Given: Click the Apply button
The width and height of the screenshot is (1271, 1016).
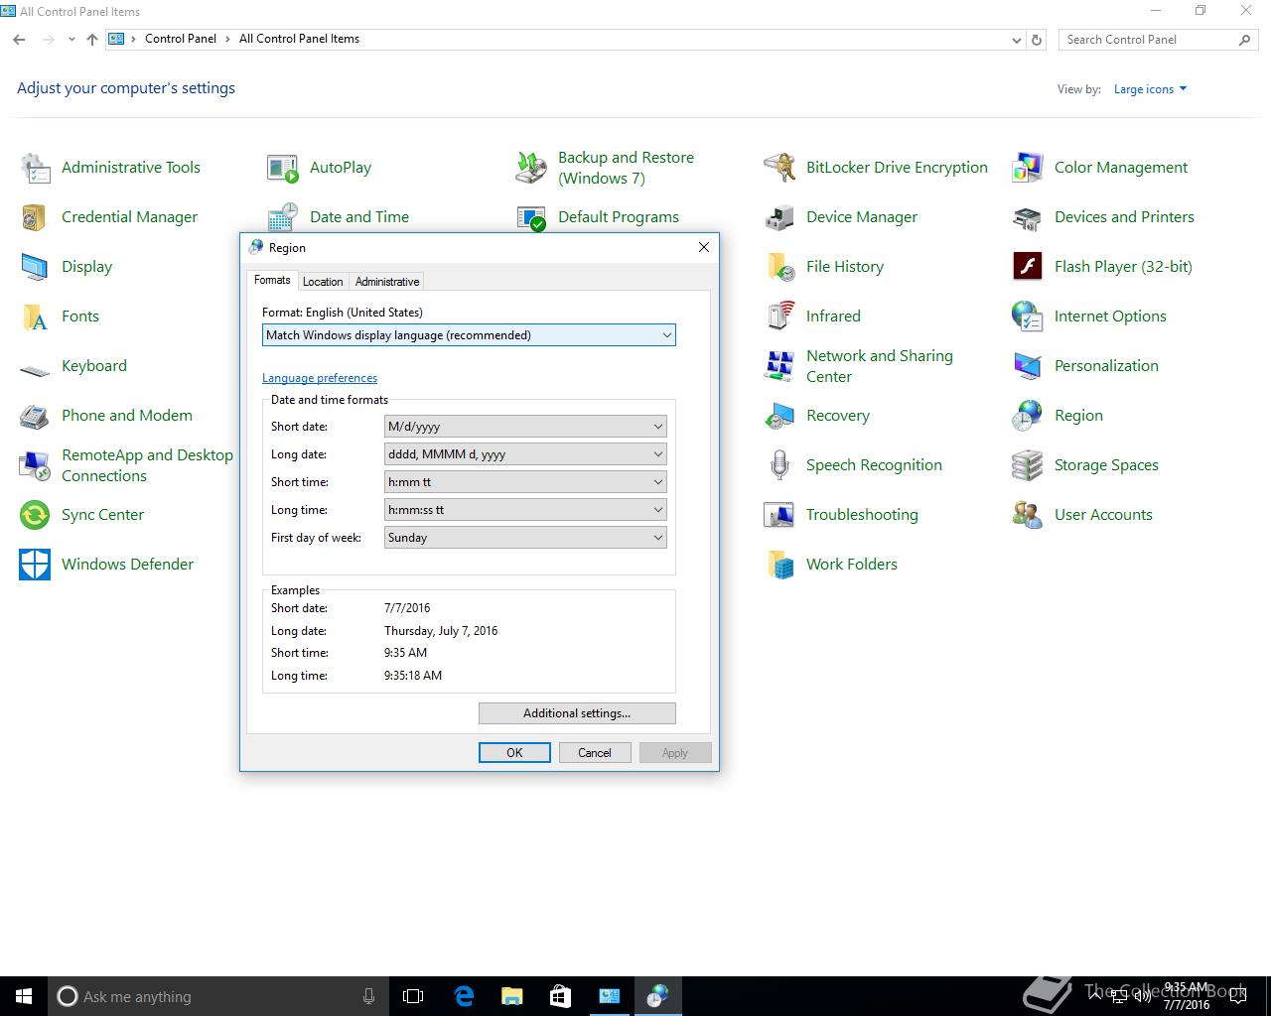Looking at the screenshot, I should point(675,753).
